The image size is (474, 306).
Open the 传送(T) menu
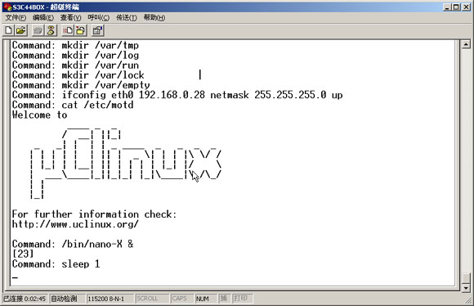(127, 18)
